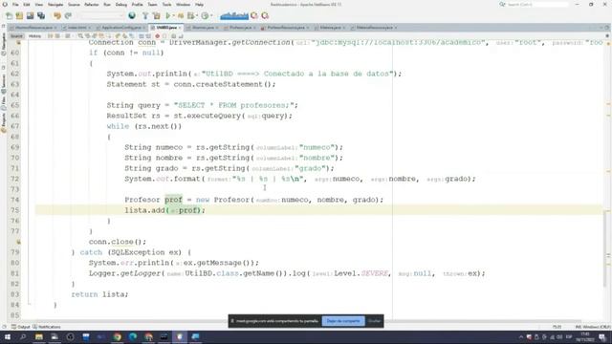Open the Tools menu
Image resolution: width=612 pixels, height=344 pixels.
tap(166, 4)
